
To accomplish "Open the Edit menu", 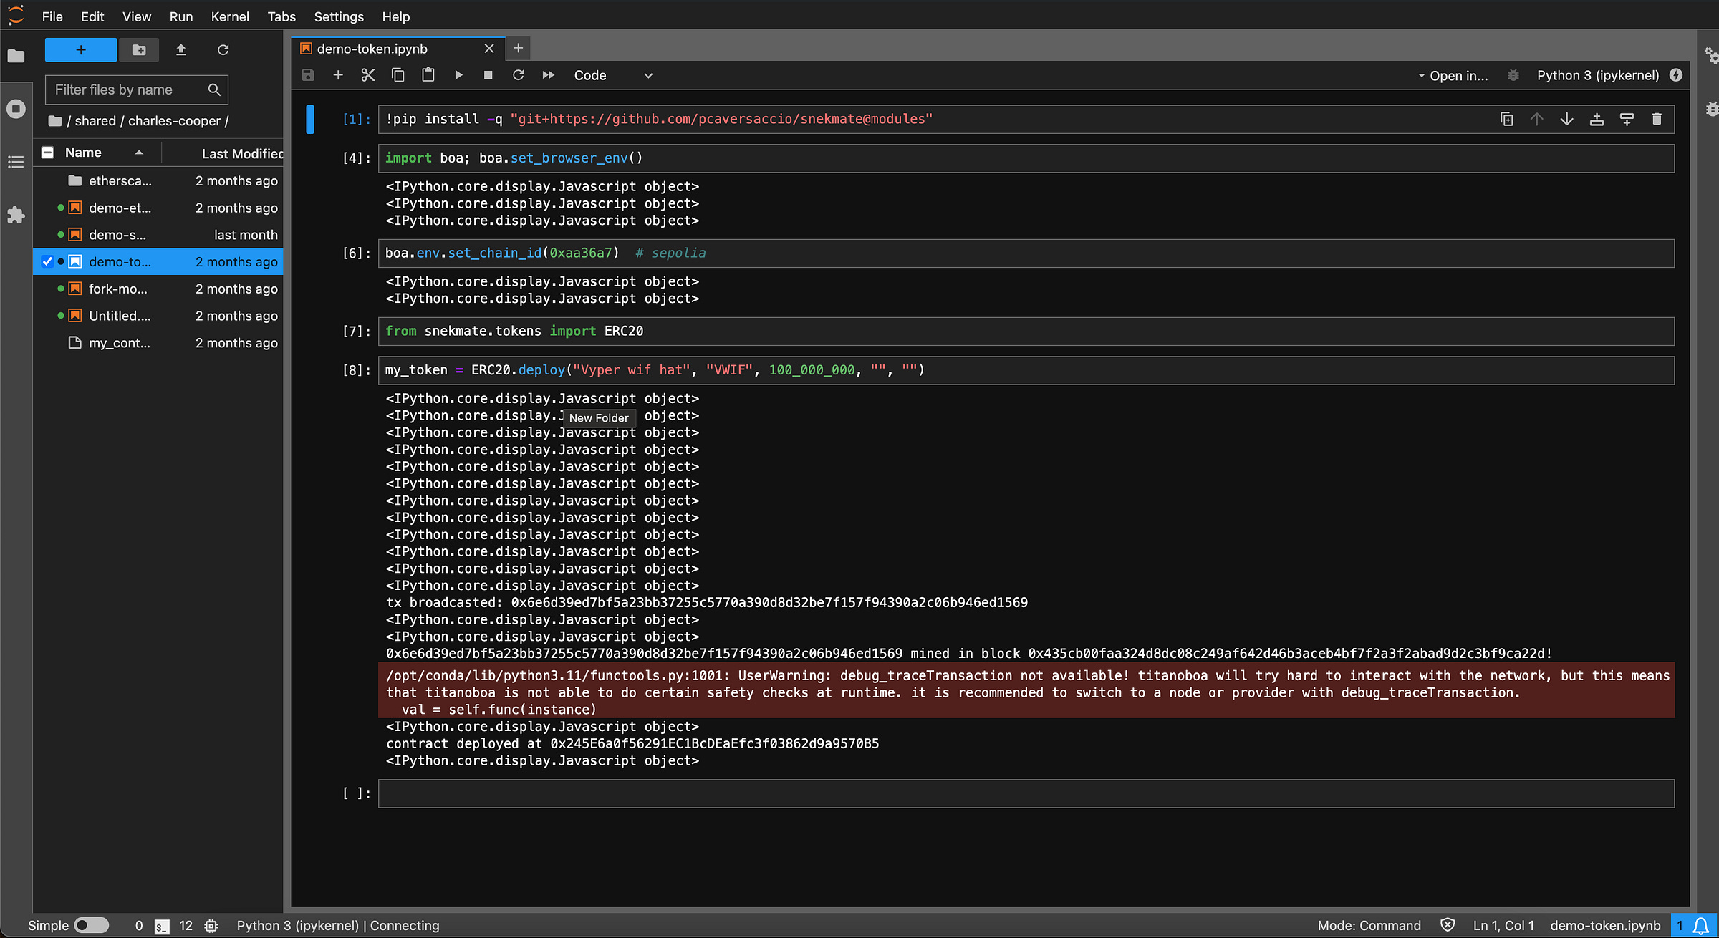I will 92,16.
